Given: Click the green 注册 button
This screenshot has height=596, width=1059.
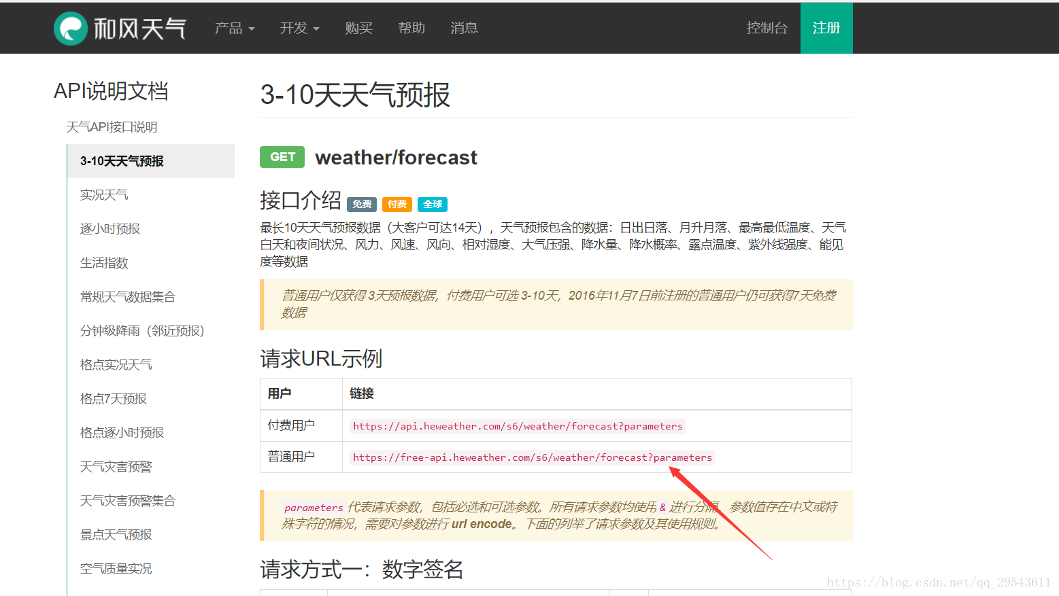Looking at the screenshot, I should [826, 28].
